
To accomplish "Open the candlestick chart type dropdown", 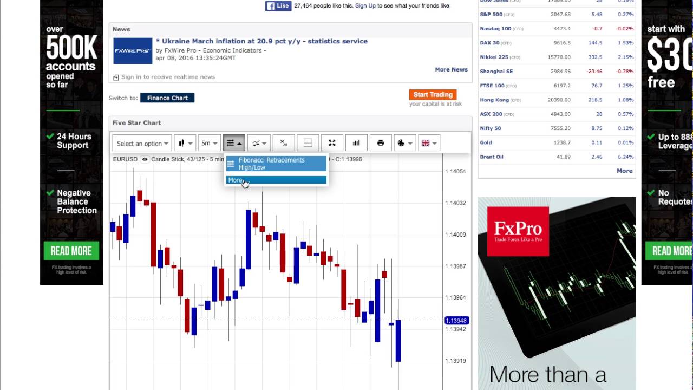I will [185, 143].
